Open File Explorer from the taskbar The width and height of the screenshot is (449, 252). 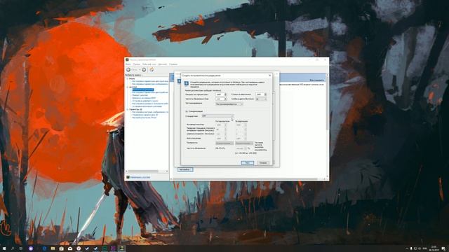pos(53,248)
